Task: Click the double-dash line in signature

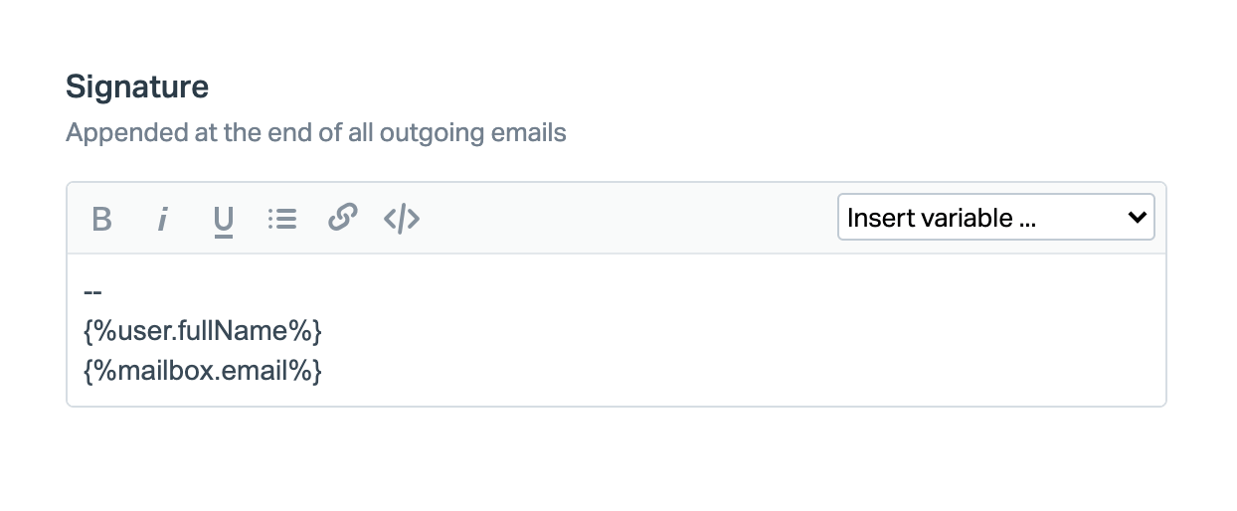Action: (x=93, y=292)
